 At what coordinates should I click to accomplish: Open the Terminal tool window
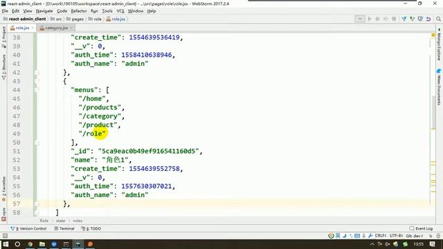pyautogui.click(x=64, y=228)
